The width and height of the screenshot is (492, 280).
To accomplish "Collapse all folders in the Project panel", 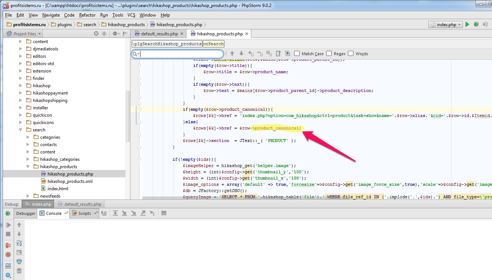I will [104, 33].
